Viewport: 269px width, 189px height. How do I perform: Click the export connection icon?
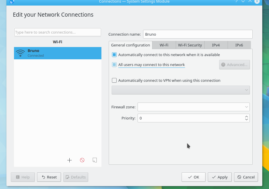(94, 160)
